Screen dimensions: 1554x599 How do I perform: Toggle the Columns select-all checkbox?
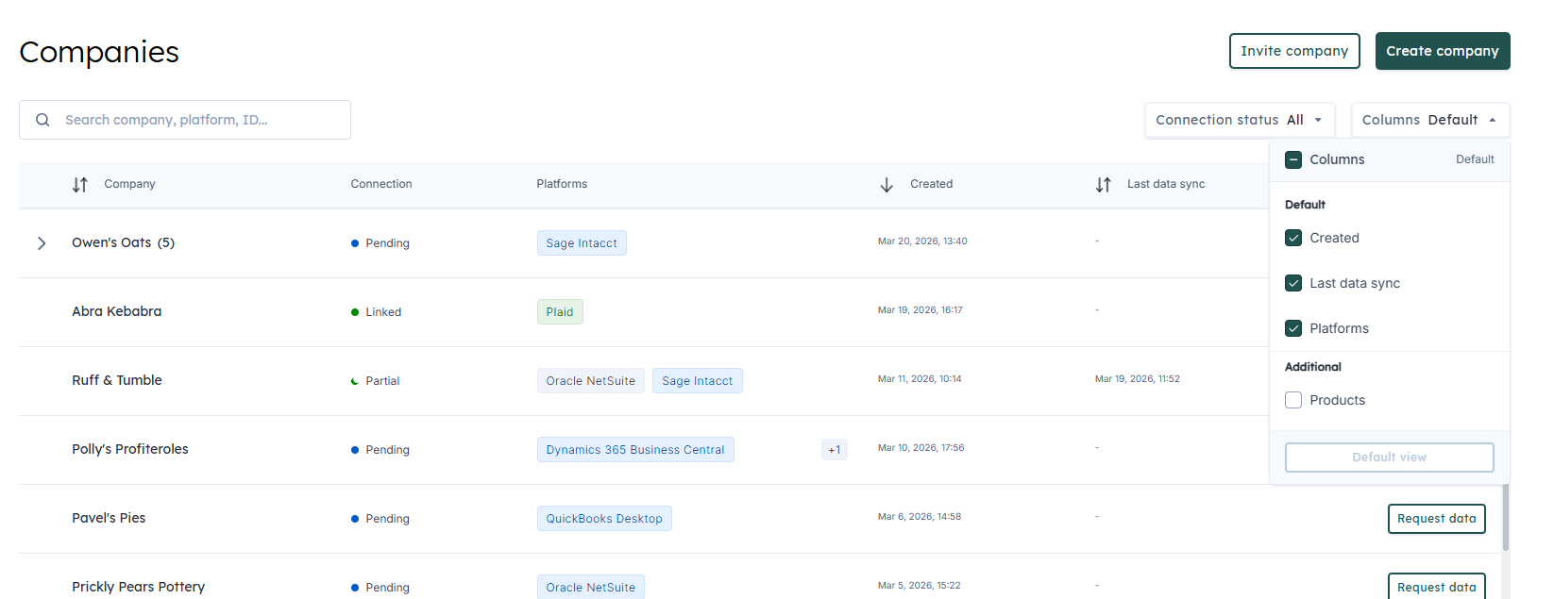(1293, 159)
